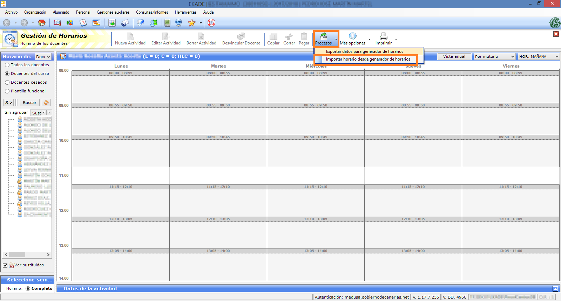Select Plantilla funcional radio button
This screenshot has height=301, width=561.
point(7,91)
